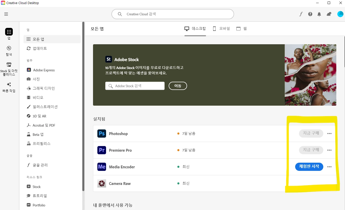Open Adobe Express category
The image size is (345, 210).
pos(52,70)
